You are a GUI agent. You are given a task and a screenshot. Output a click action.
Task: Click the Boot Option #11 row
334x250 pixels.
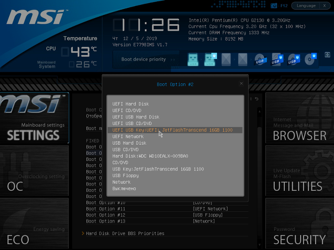point(167,209)
